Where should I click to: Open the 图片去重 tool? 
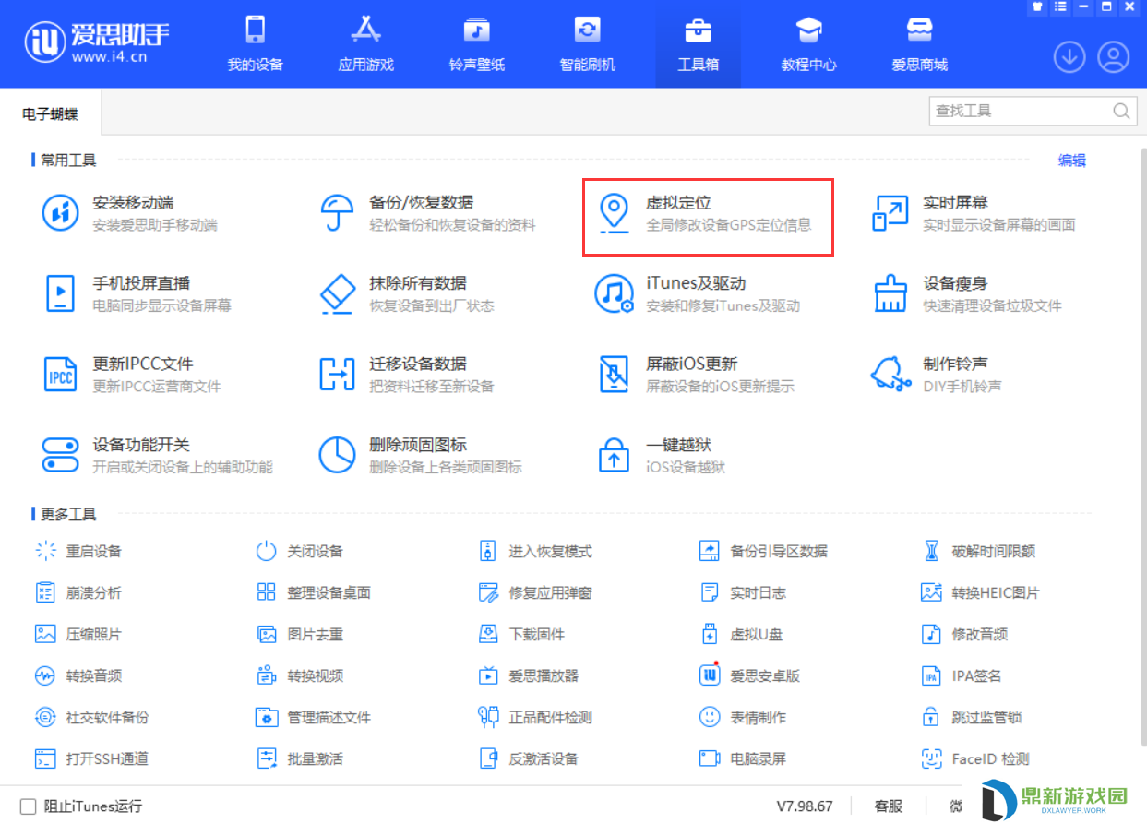(300, 634)
